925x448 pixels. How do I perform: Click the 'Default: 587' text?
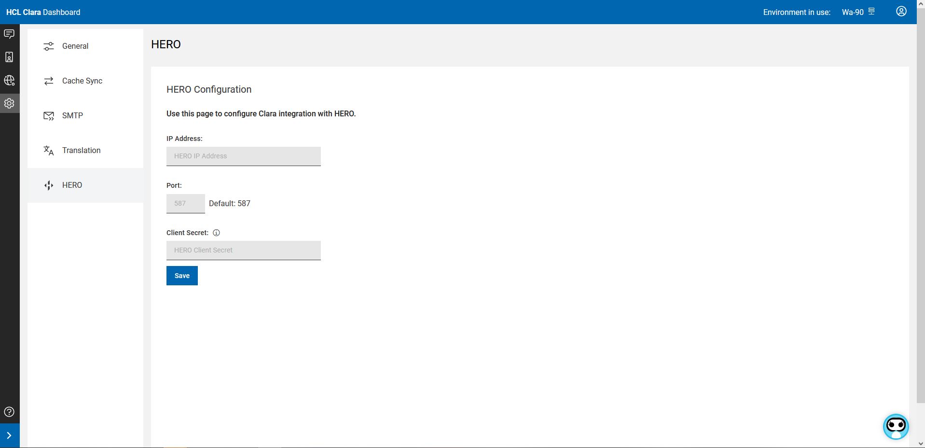click(x=230, y=204)
